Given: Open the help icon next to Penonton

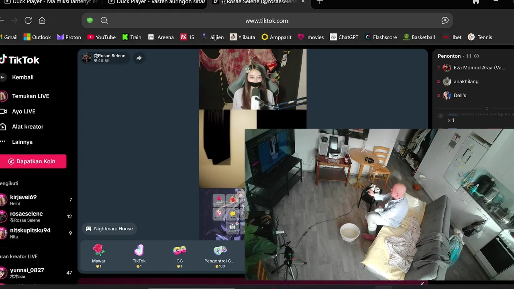Looking at the screenshot, I should pos(477,56).
